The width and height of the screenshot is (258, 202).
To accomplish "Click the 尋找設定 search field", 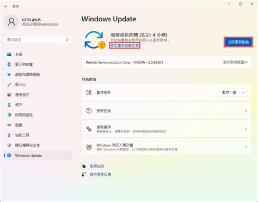I will (38, 40).
